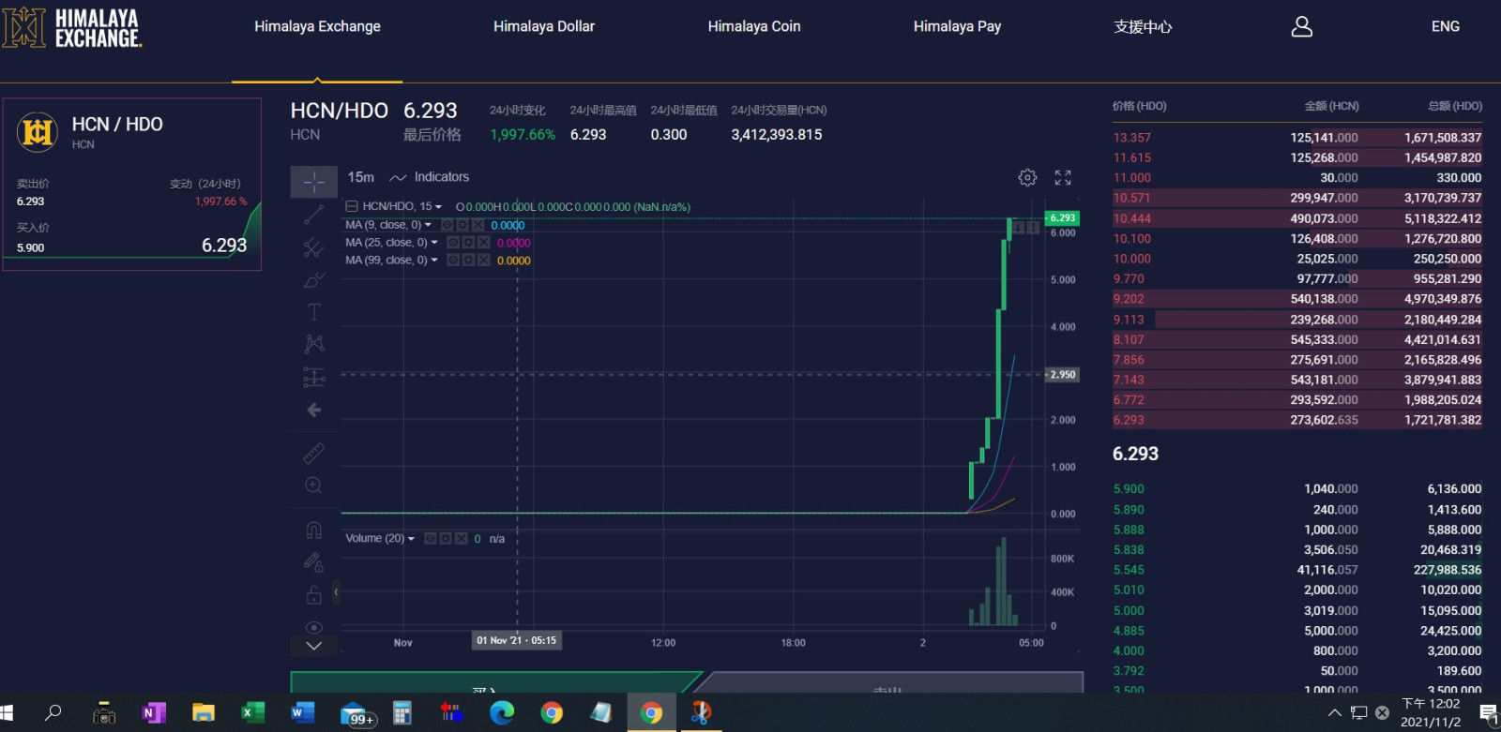The height and width of the screenshot is (732, 1501).
Task: Toggle visibility of Volume indicator
Action: click(x=431, y=539)
